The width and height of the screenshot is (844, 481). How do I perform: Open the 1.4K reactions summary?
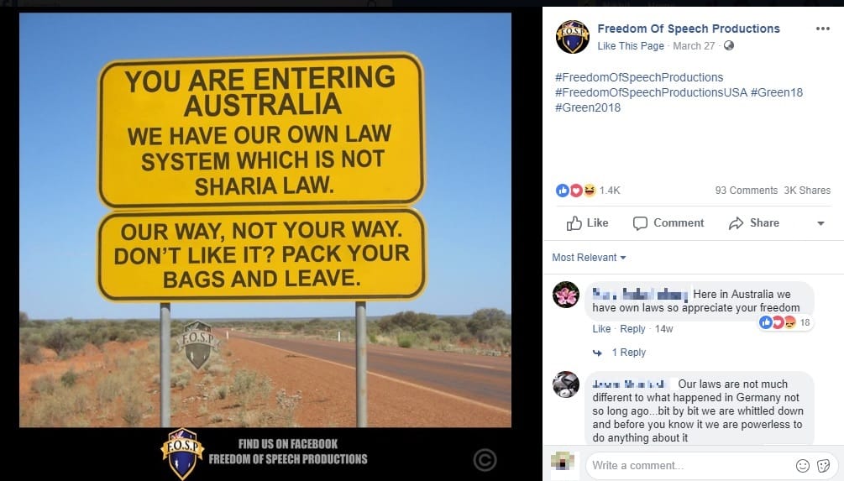point(588,190)
